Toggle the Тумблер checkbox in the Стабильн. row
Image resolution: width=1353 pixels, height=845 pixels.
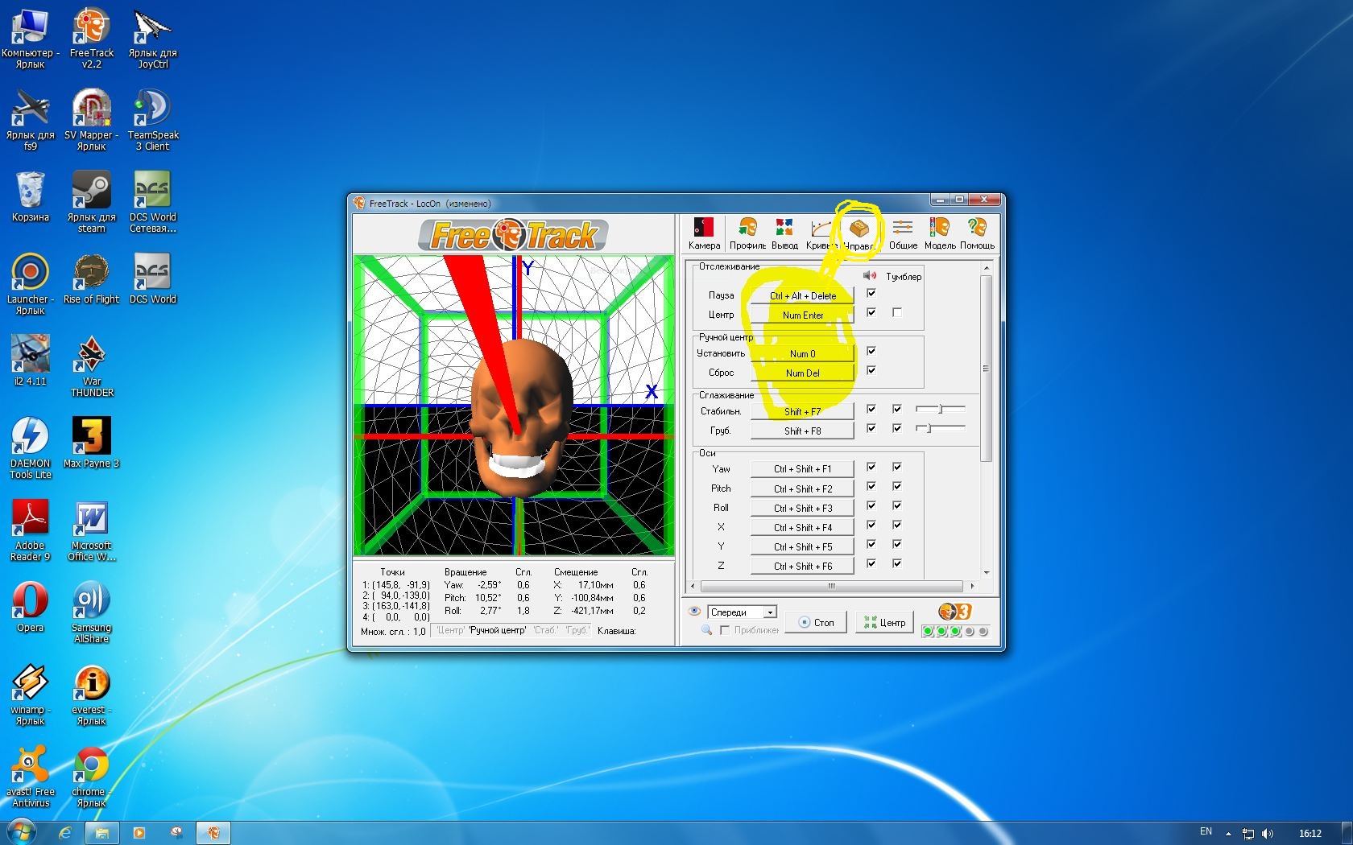point(897,409)
